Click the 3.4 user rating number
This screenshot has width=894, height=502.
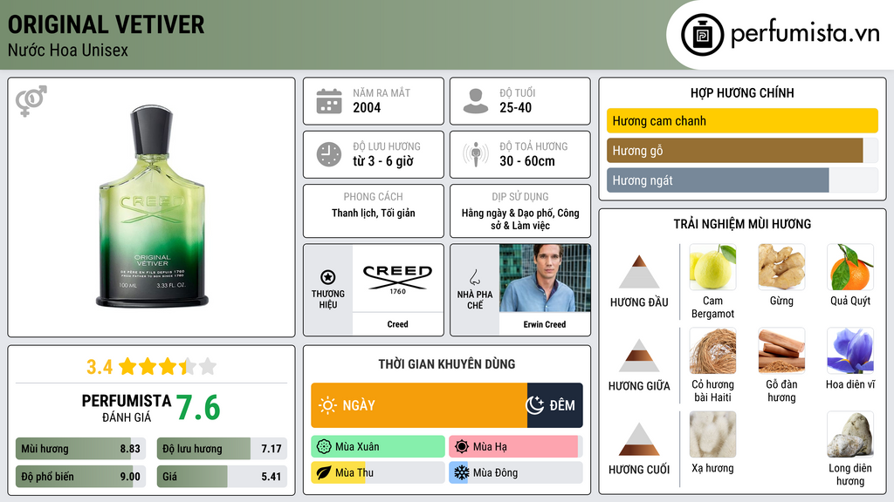point(100,367)
